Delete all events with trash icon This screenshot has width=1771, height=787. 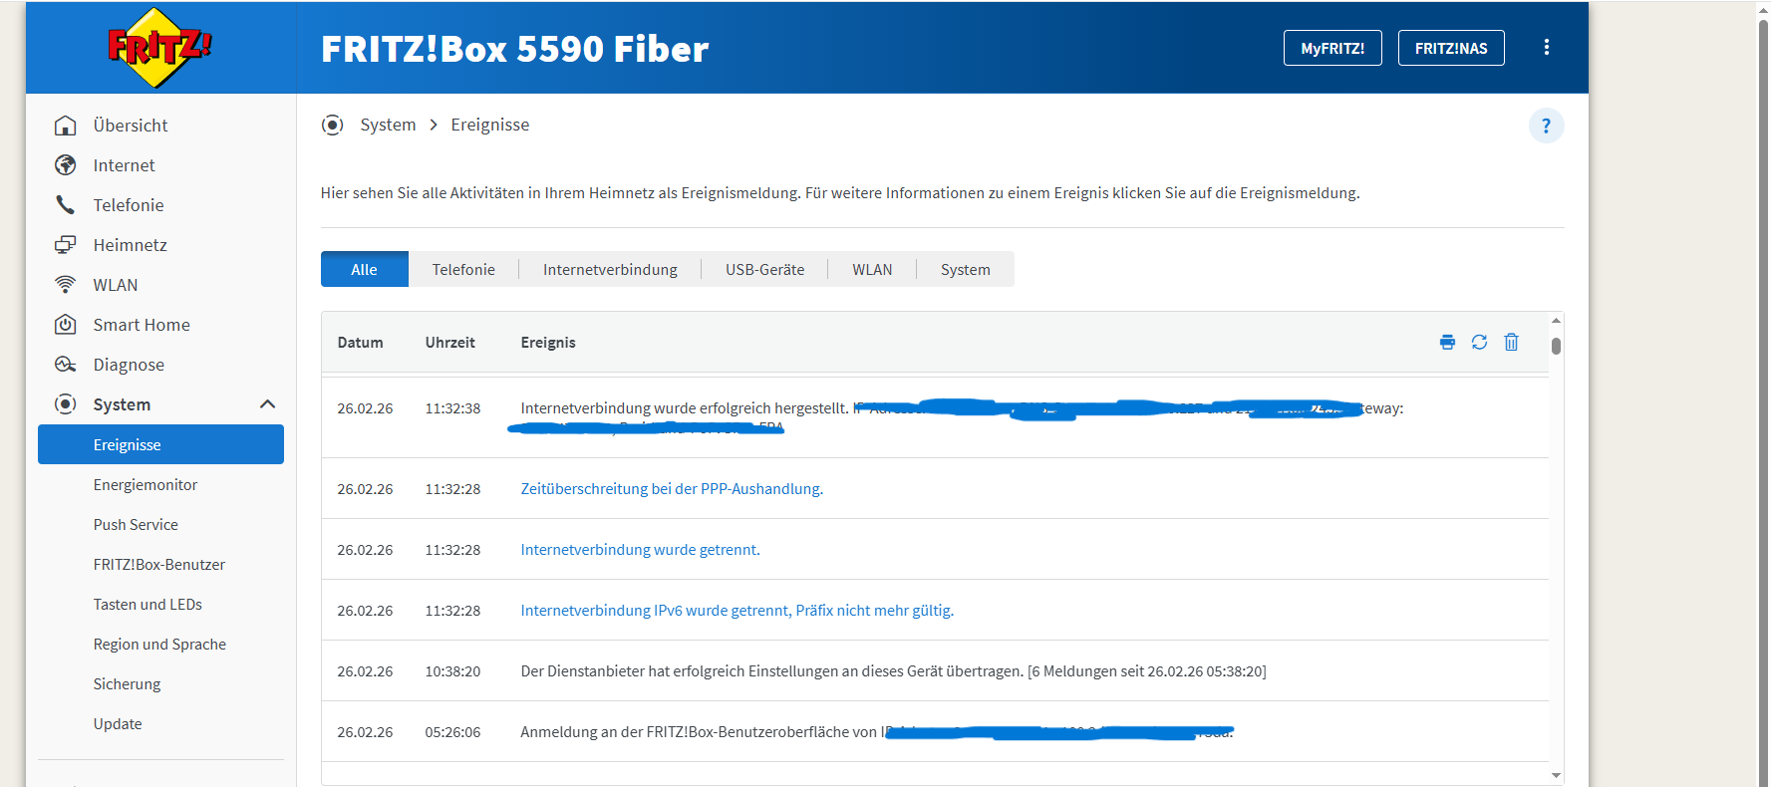click(x=1511, y=342)
